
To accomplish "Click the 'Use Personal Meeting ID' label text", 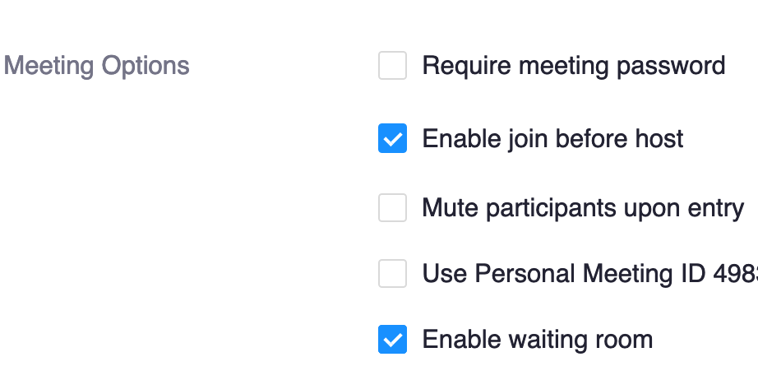I will click(567, 273).
